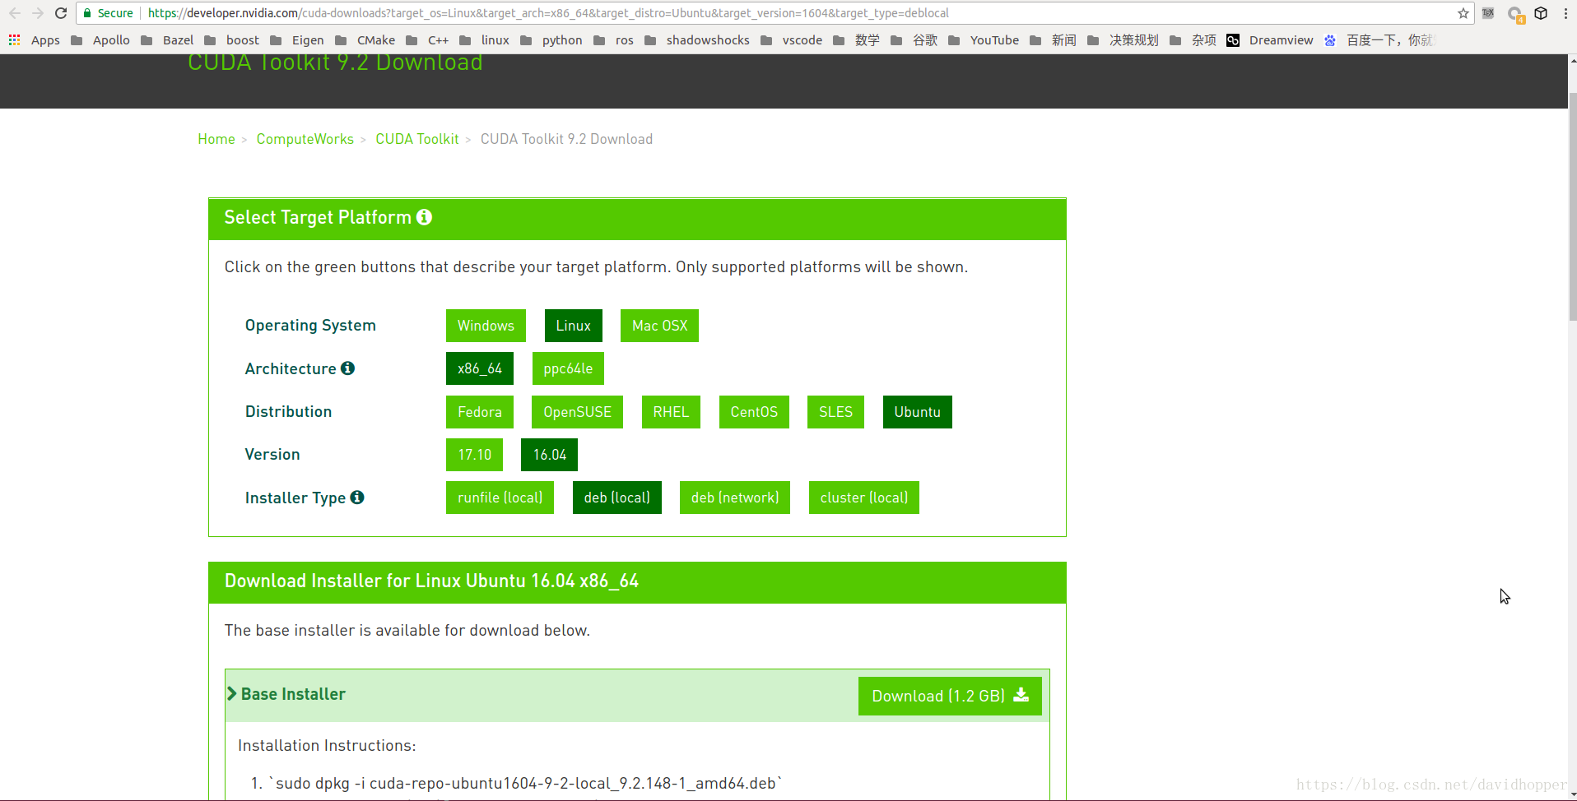Reload the page with refresh icon

pyautogui.click(x=61, y=13)
